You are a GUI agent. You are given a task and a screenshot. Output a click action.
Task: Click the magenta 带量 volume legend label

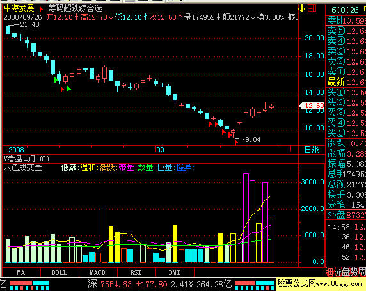(x=126, y=168)
